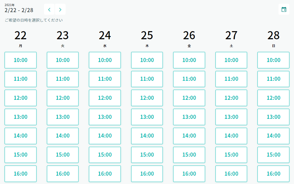Viewport: 294px width, 184px height.
Task: Reserve 11:00 on Friday the 26th
Action: point(189,79)
